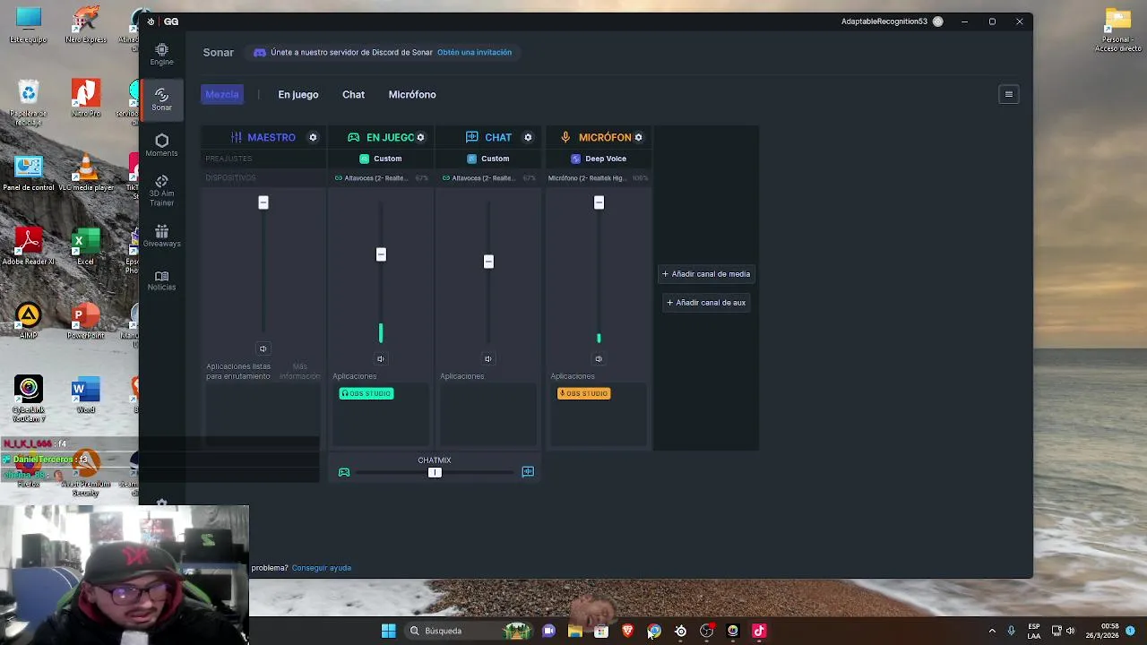Open En Juego Altavoces device dropdown
The image size is (1147, 645).
[381, 178]
